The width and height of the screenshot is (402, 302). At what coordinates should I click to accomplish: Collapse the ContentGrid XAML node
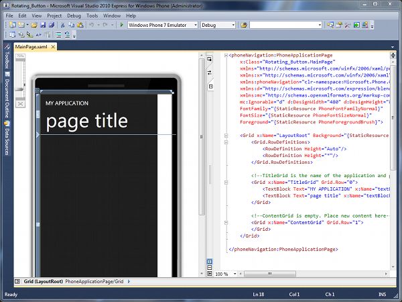point(226,222)
